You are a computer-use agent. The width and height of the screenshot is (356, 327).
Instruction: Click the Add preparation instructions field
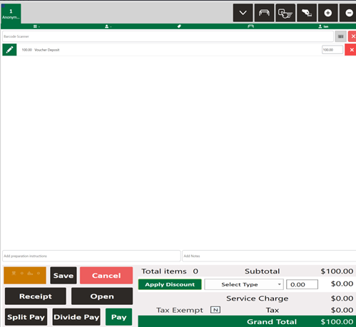click(91, 256)
